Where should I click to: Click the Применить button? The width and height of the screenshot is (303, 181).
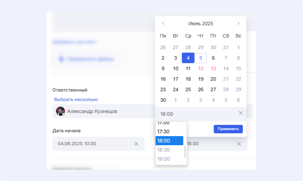[x=228, y=129]
